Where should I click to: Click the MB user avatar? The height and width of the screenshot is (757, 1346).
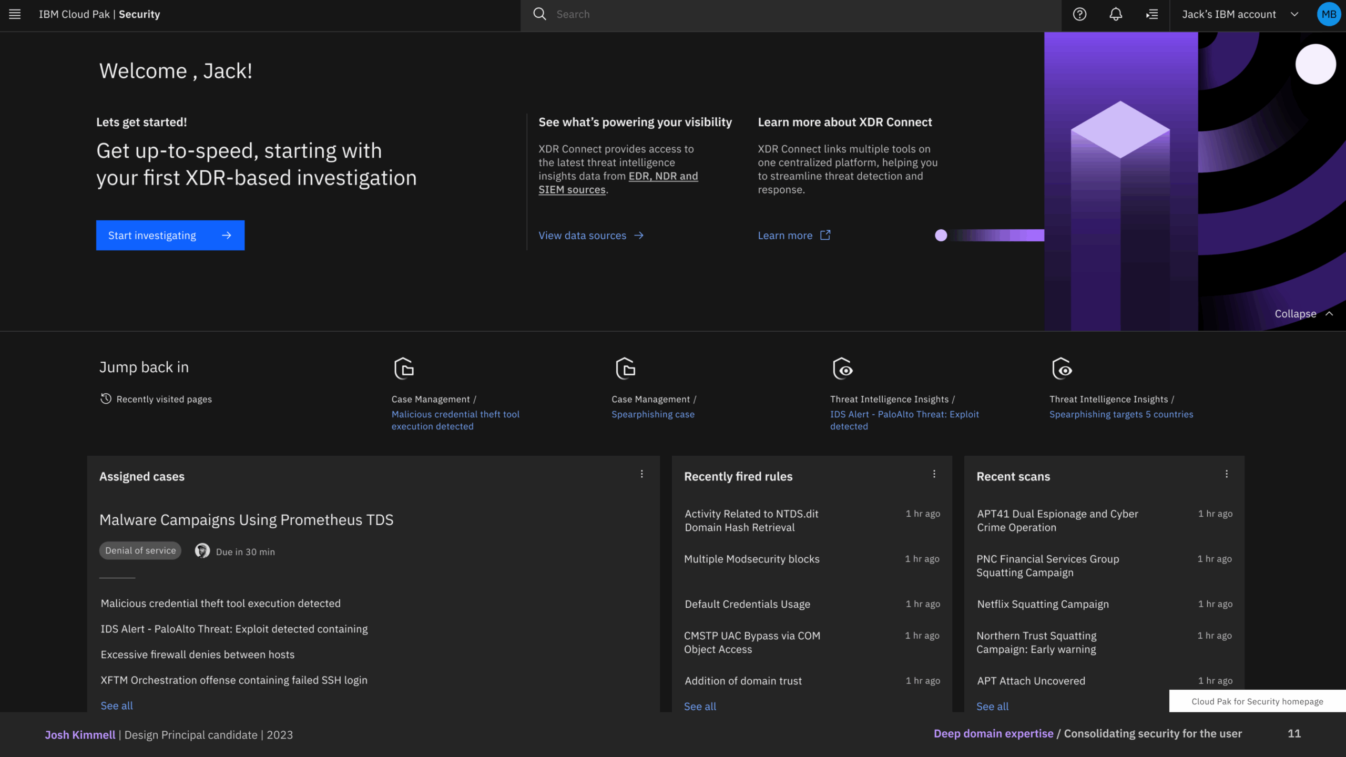(x=1329, y=14)
